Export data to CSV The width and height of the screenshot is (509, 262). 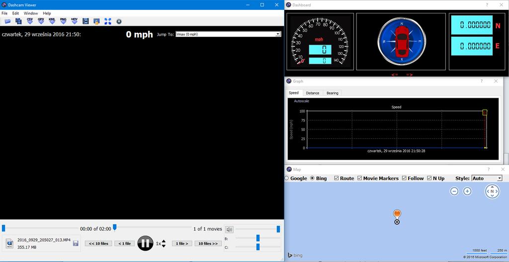click(30, 21)
